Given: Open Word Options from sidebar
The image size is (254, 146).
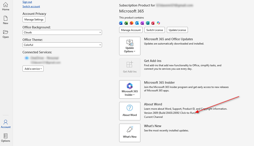Looking at the screenshot, I should point(6,138).
